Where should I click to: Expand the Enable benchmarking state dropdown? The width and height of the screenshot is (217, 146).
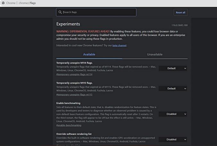[x=173, y=114]
